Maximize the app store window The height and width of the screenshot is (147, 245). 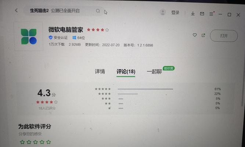[229, 15]
